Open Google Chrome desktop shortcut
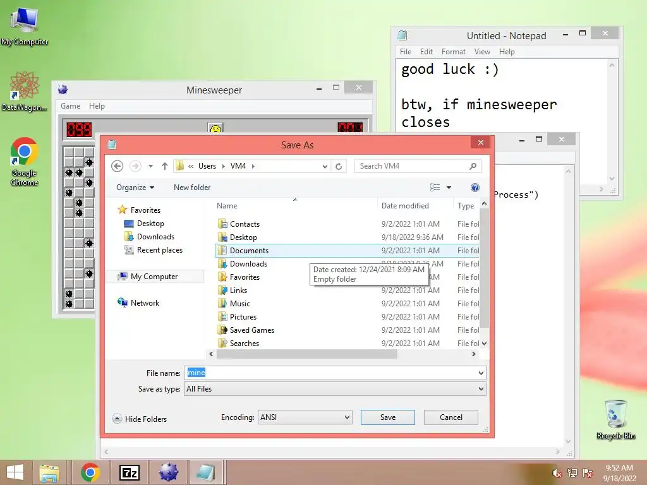 (25, 161)
